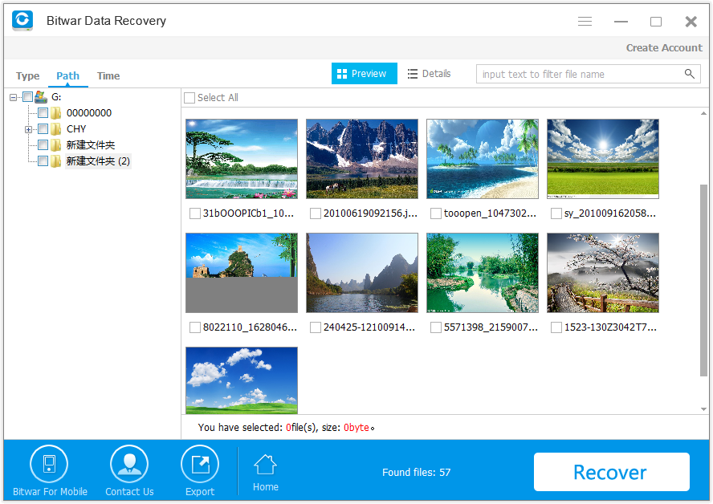Click the Recover button
Image resolution: width=713 pixels, height=504 pixels.
click(611, 472)
